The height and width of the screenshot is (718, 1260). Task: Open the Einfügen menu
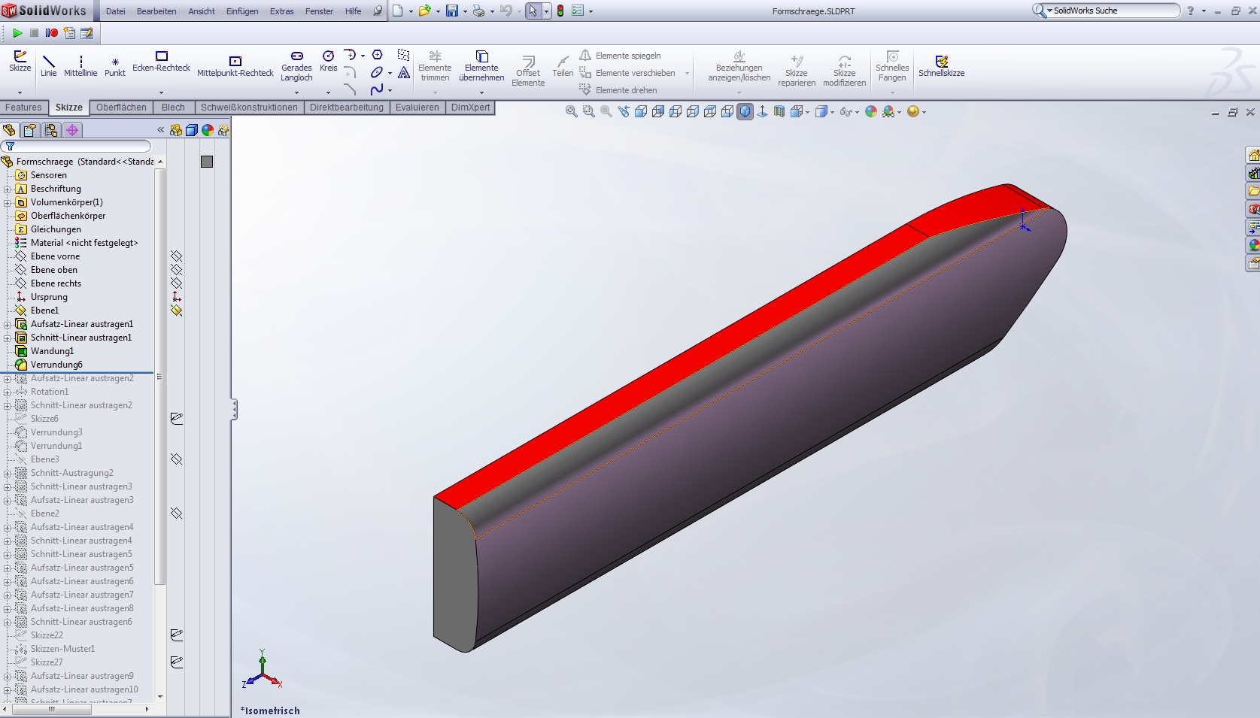click(242, 11)
